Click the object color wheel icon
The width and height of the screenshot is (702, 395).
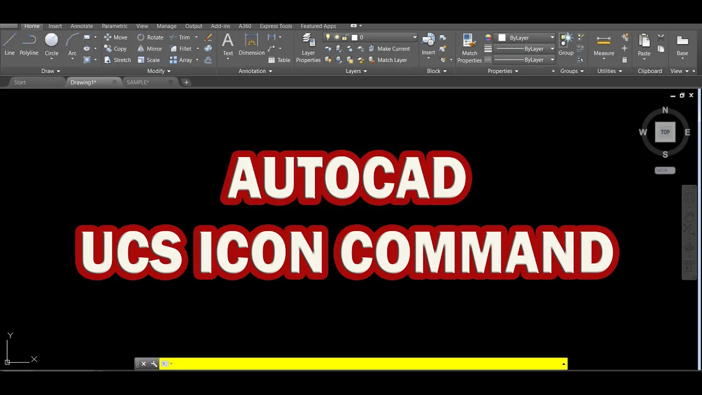tap(488, 37)
